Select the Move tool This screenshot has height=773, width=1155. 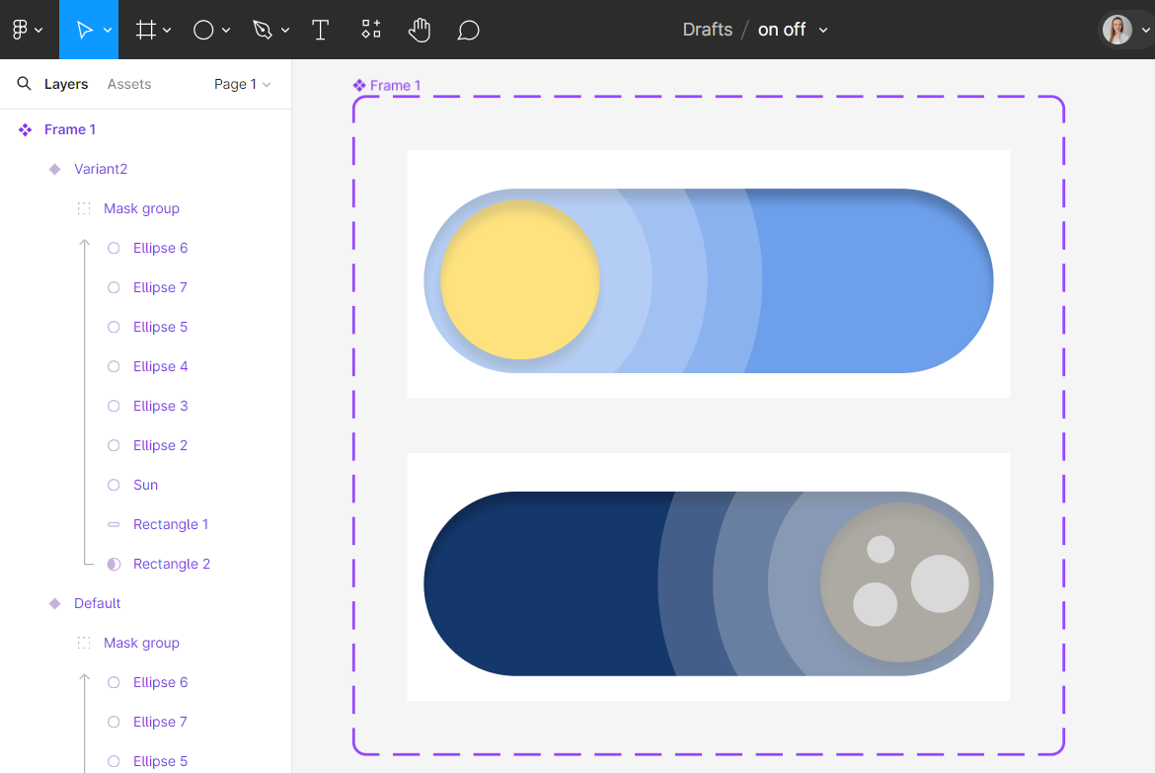click(x=84, y=30)
